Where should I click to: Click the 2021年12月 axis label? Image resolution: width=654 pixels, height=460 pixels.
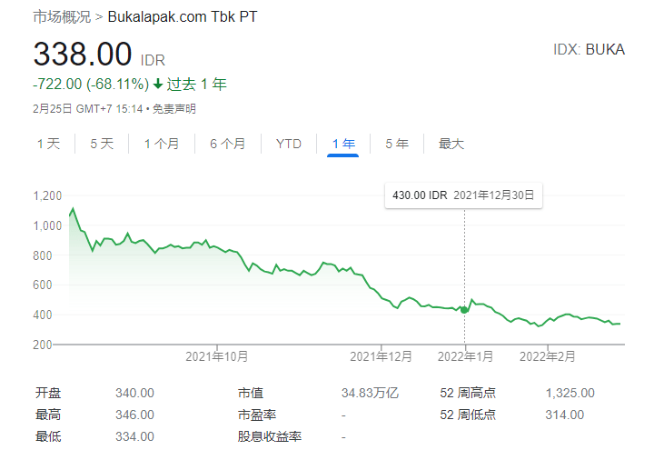(x=381, y=356)
